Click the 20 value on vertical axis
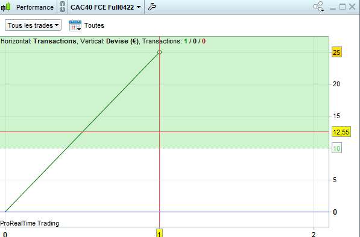 (336, 84)
